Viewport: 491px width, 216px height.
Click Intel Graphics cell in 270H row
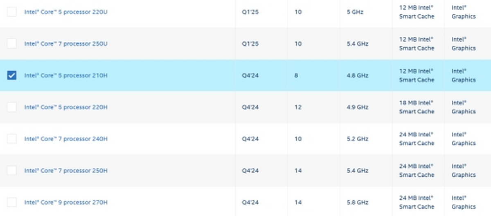pos(464,202)
